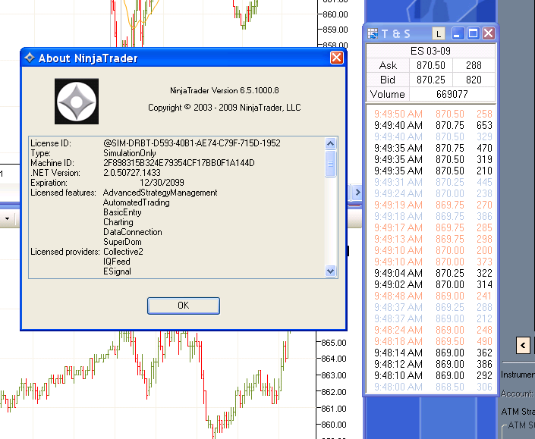This screenshot has height=439, width=535.
Task: Click the Bid size 820 cell
Action: tap(474, 80)
